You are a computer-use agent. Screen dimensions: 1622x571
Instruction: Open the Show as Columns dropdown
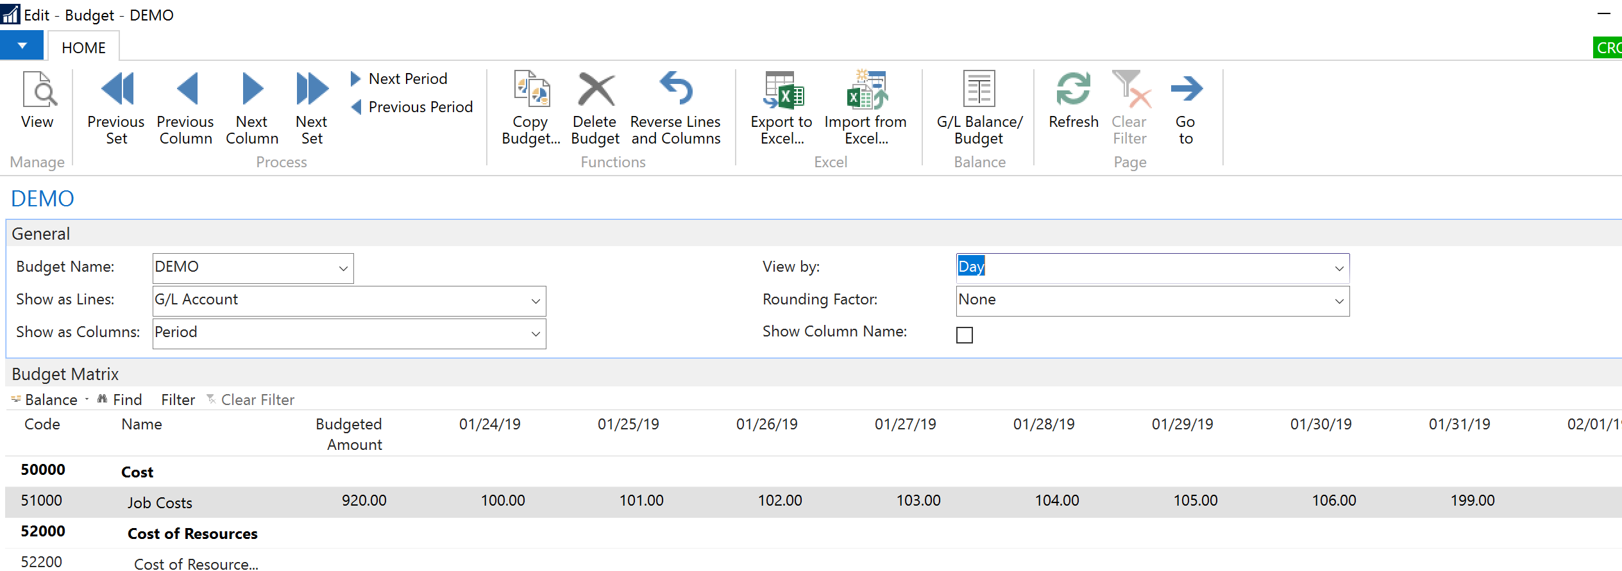pos(535,334)
